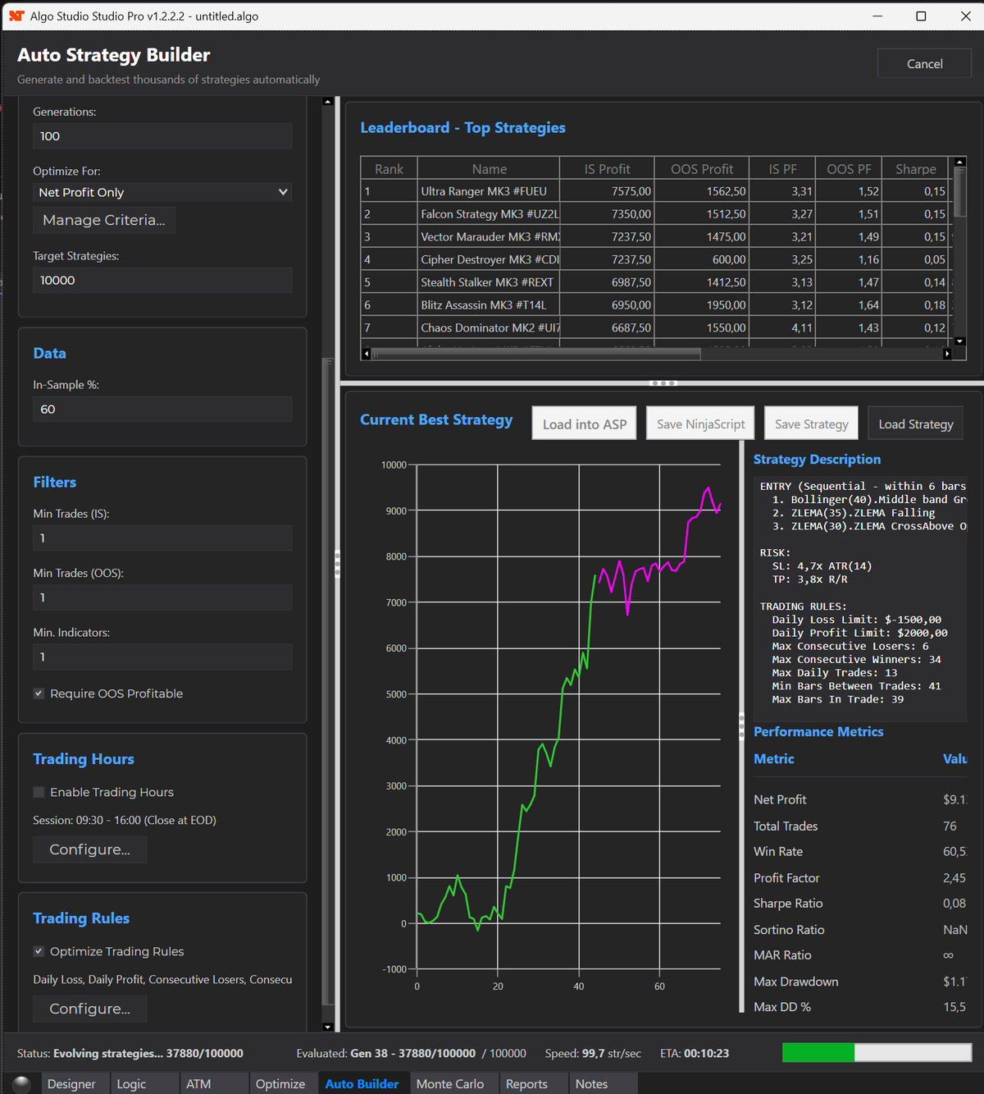The width and height of the screenshot is (984, 1094).
Task: Click the Target Strategies input field
Action: 162,280
